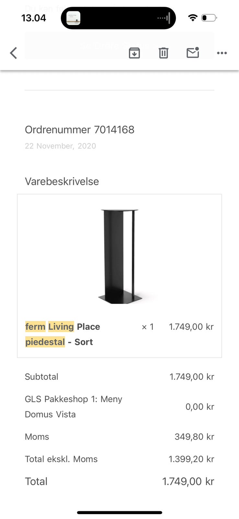Delete the email with the trash icon
Viewport: 239px width, 519px height.
click(x=163, y=53)
